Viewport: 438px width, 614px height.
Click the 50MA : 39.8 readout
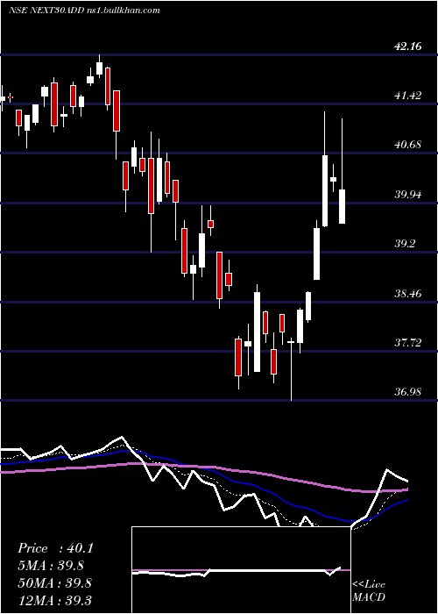54,582
